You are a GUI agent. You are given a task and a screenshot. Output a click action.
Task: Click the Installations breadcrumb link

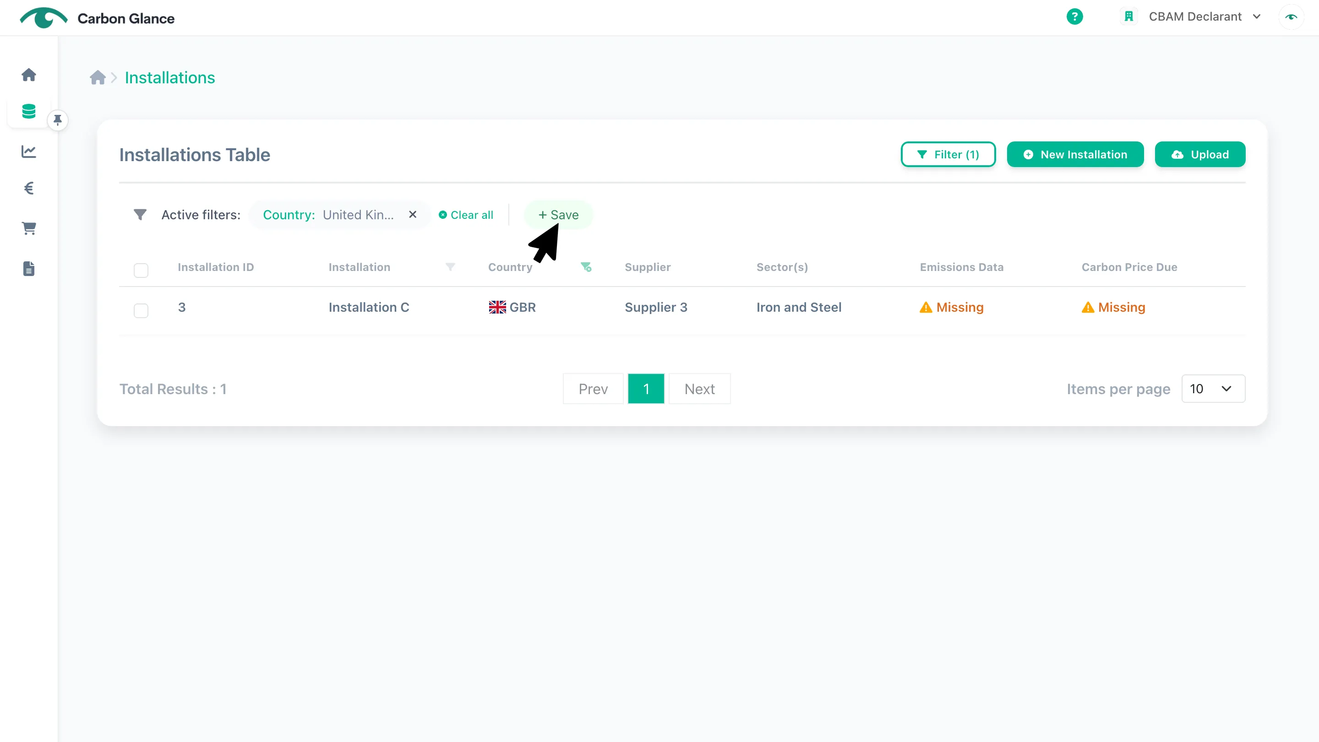coord(169,77)
